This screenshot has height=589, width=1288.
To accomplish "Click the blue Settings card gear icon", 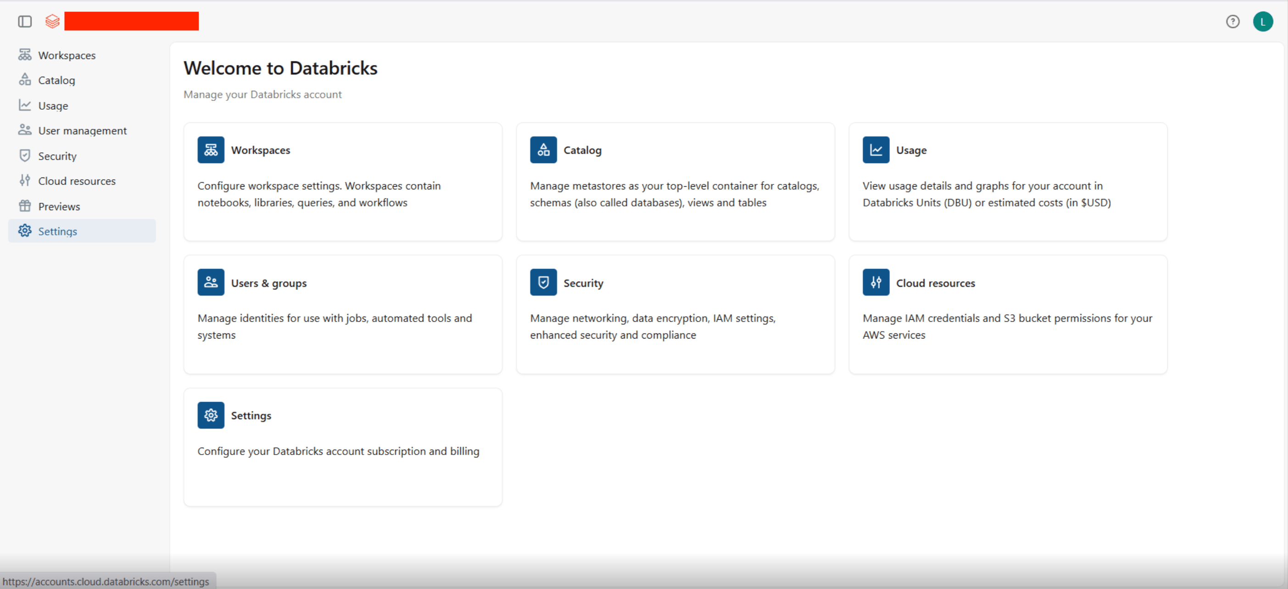I will click(211, 415).
